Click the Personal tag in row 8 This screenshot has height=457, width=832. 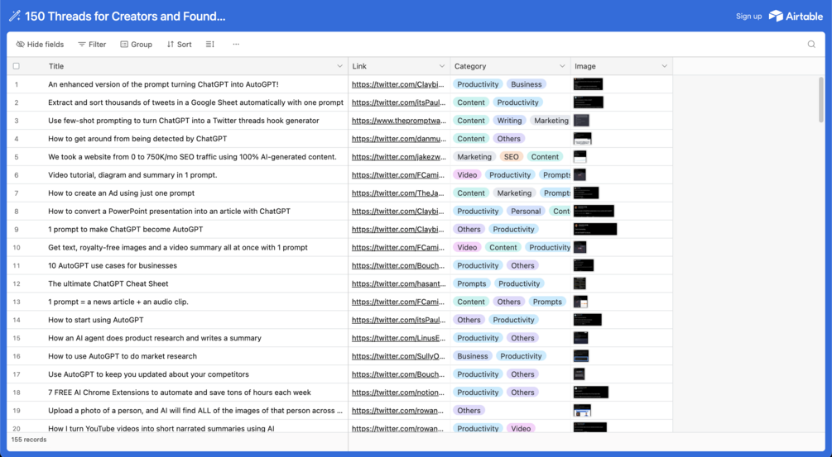point(526,212)
